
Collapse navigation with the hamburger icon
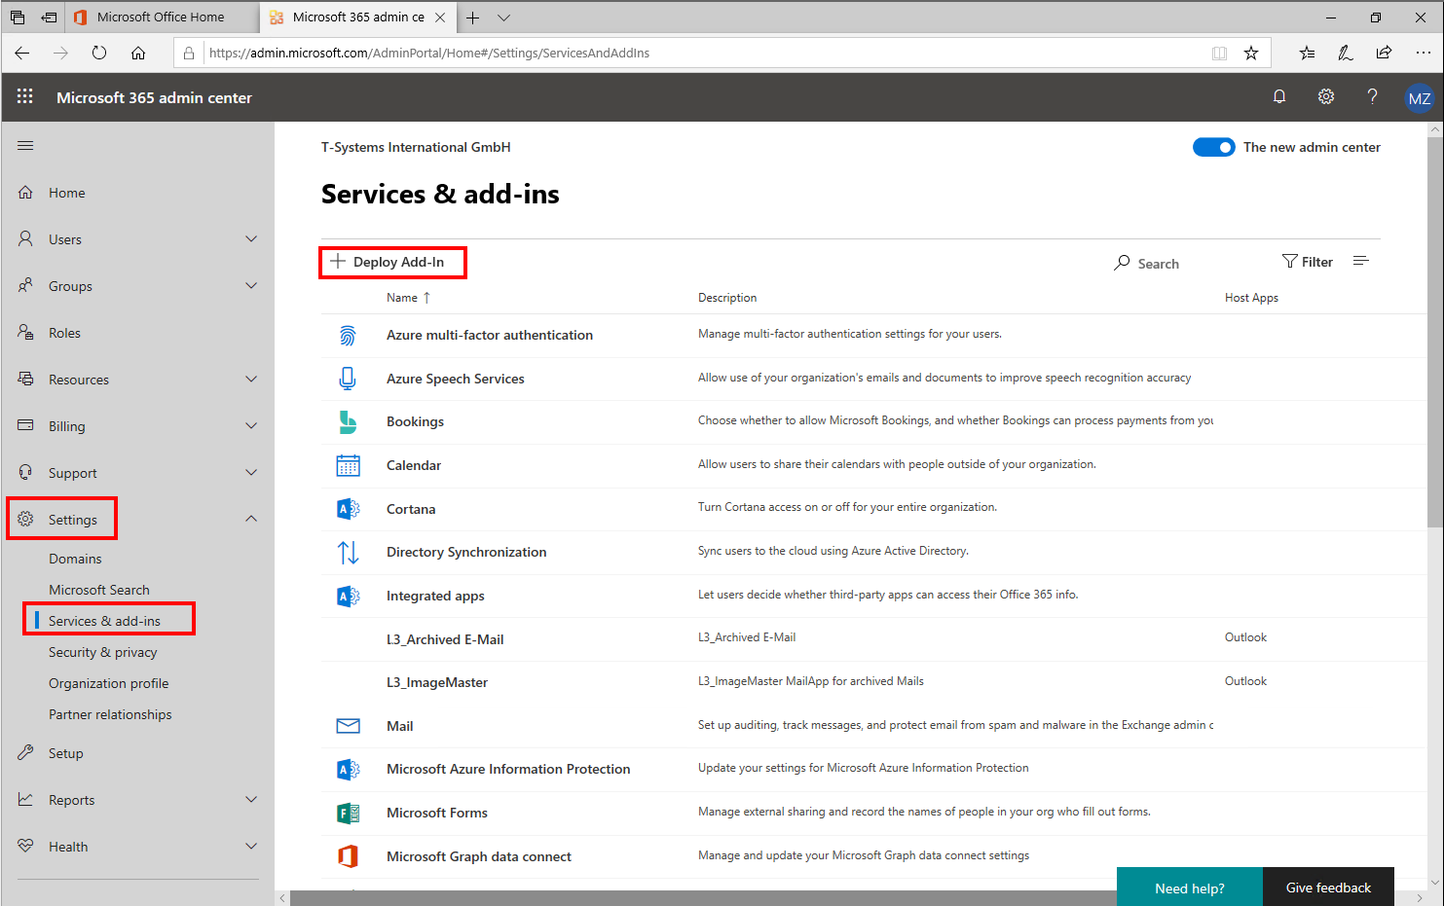(x=25, y=145)
